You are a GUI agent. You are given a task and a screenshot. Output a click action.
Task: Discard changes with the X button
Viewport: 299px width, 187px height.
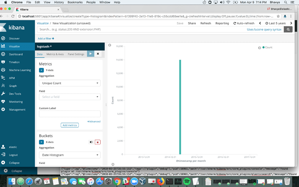coord(98,54)
